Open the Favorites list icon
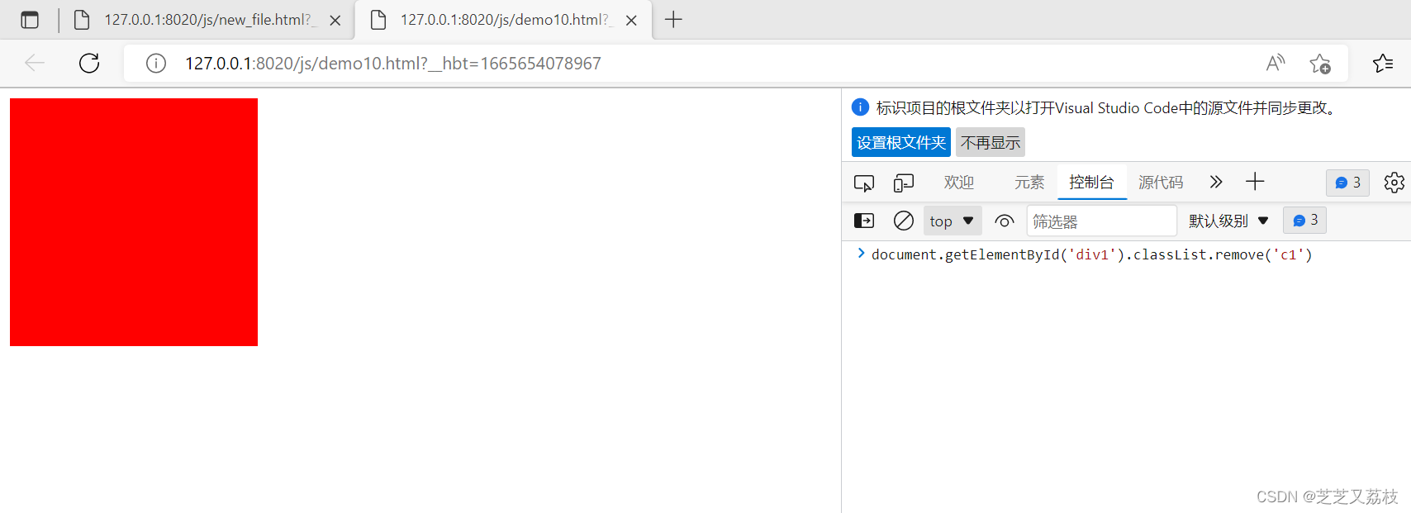This screenshot has height=513, width=1411. 1383,63
